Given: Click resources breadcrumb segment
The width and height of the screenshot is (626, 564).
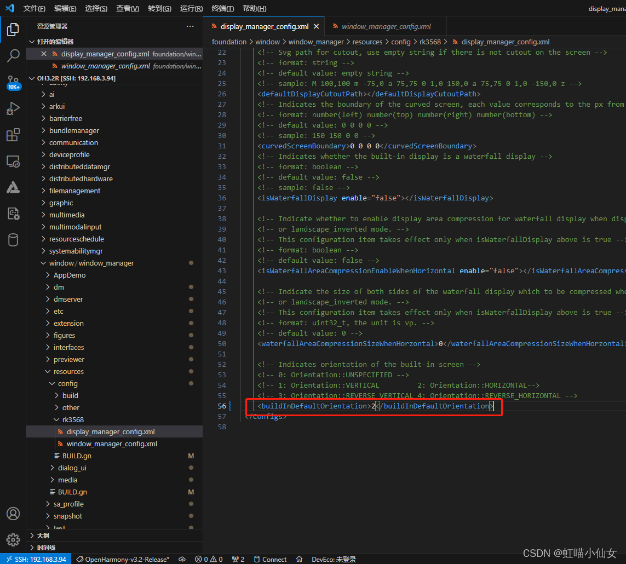Looking at the screenshot, I should point(367,42).
